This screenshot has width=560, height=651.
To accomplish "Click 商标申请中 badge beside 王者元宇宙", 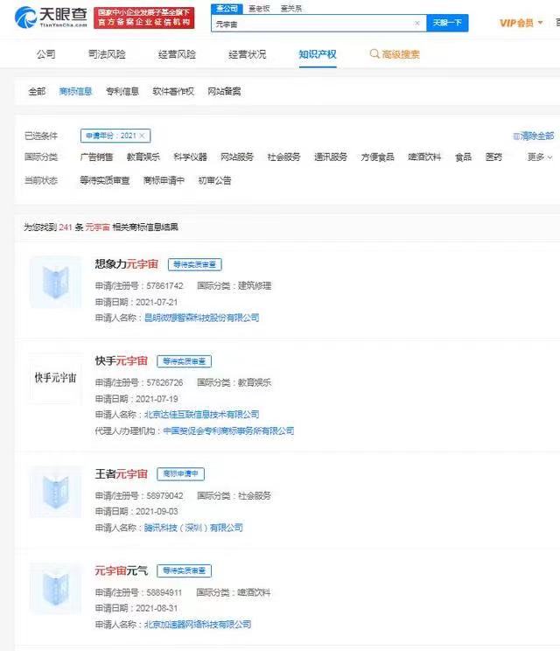I will coord(180,474).
